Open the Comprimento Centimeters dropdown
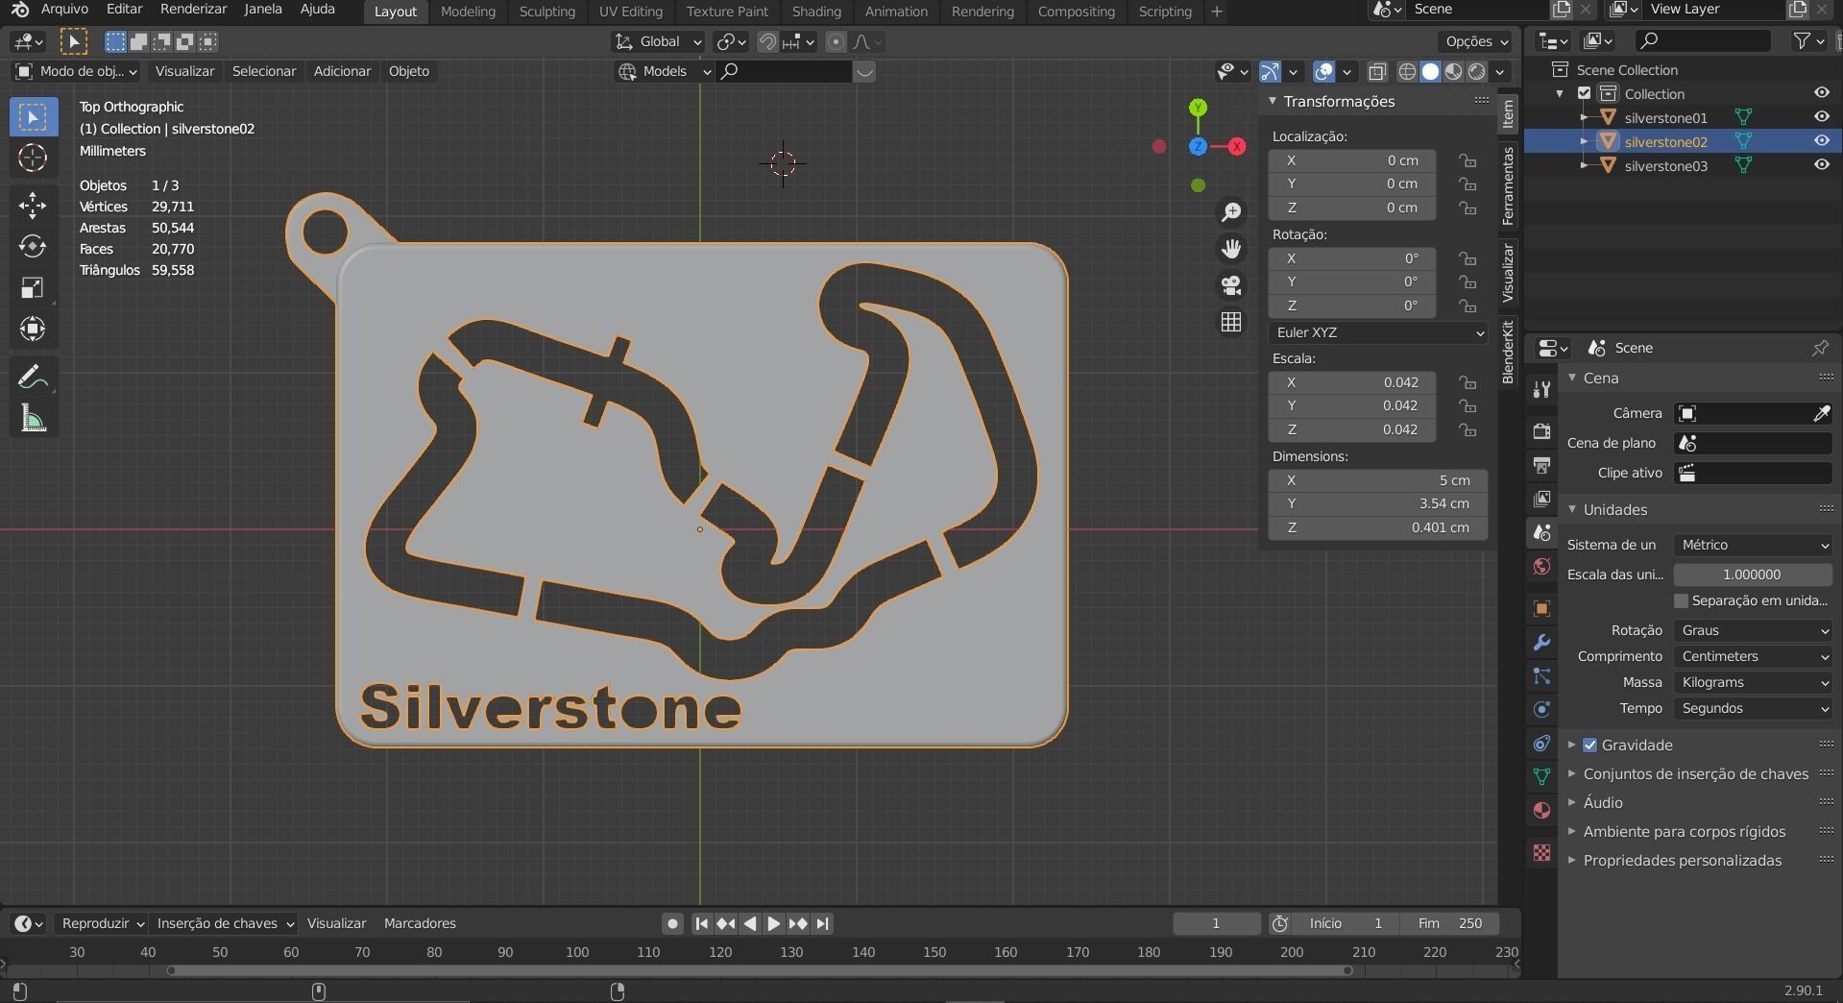Screen dimensions: 1843x1003 click(1752, 656)
